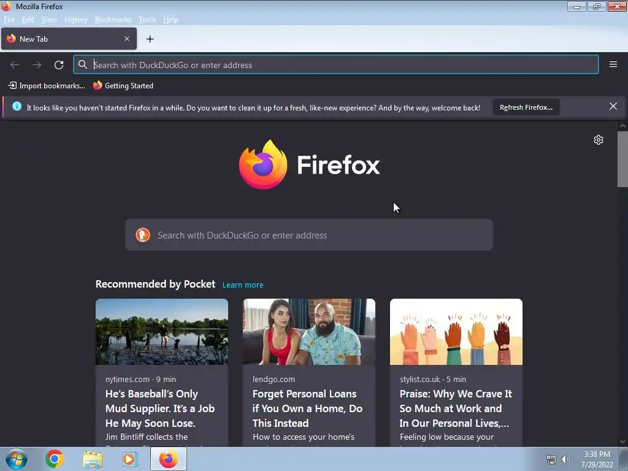This screenshot has width=628, height=471.
Task: Open the Bookmarks menu
Action: click(x=113, y=20)
